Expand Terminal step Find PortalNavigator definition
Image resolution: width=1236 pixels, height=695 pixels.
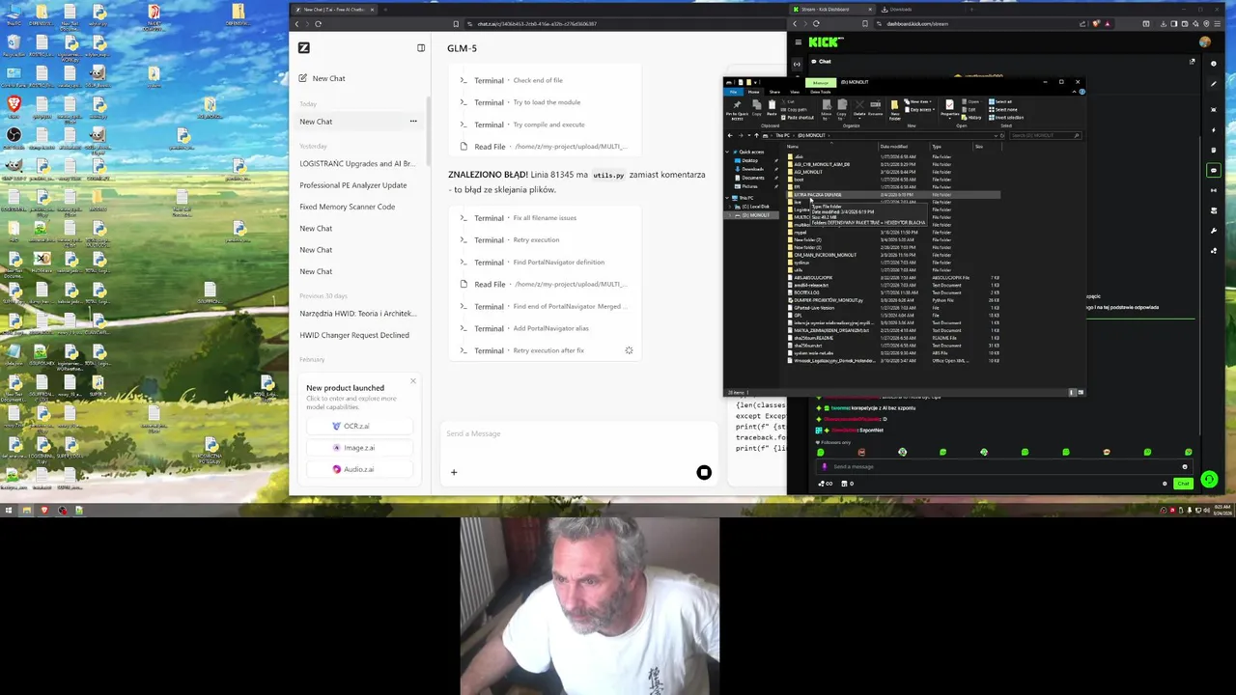(532, 263)
